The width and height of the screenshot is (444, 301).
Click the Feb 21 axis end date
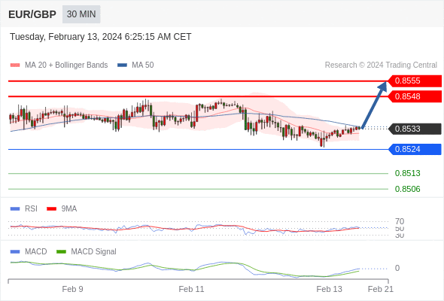coord(381,289)
